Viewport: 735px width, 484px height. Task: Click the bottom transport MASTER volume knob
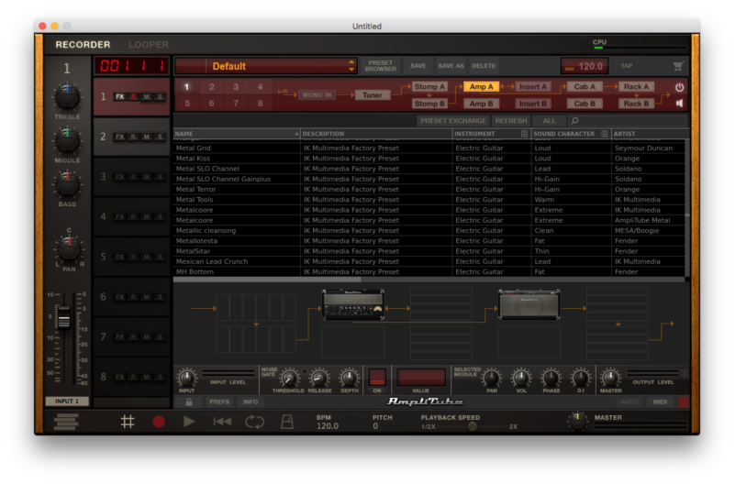(577, 422)
